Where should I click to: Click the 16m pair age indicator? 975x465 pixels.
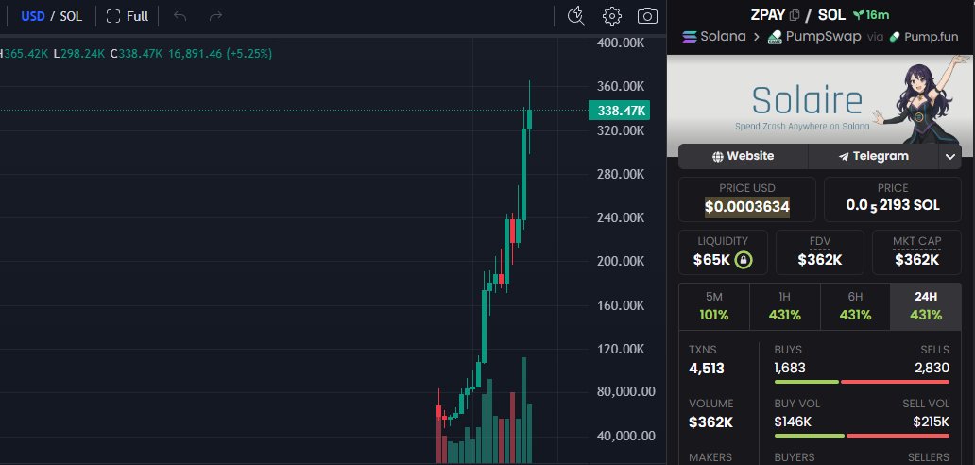(870, 15)
